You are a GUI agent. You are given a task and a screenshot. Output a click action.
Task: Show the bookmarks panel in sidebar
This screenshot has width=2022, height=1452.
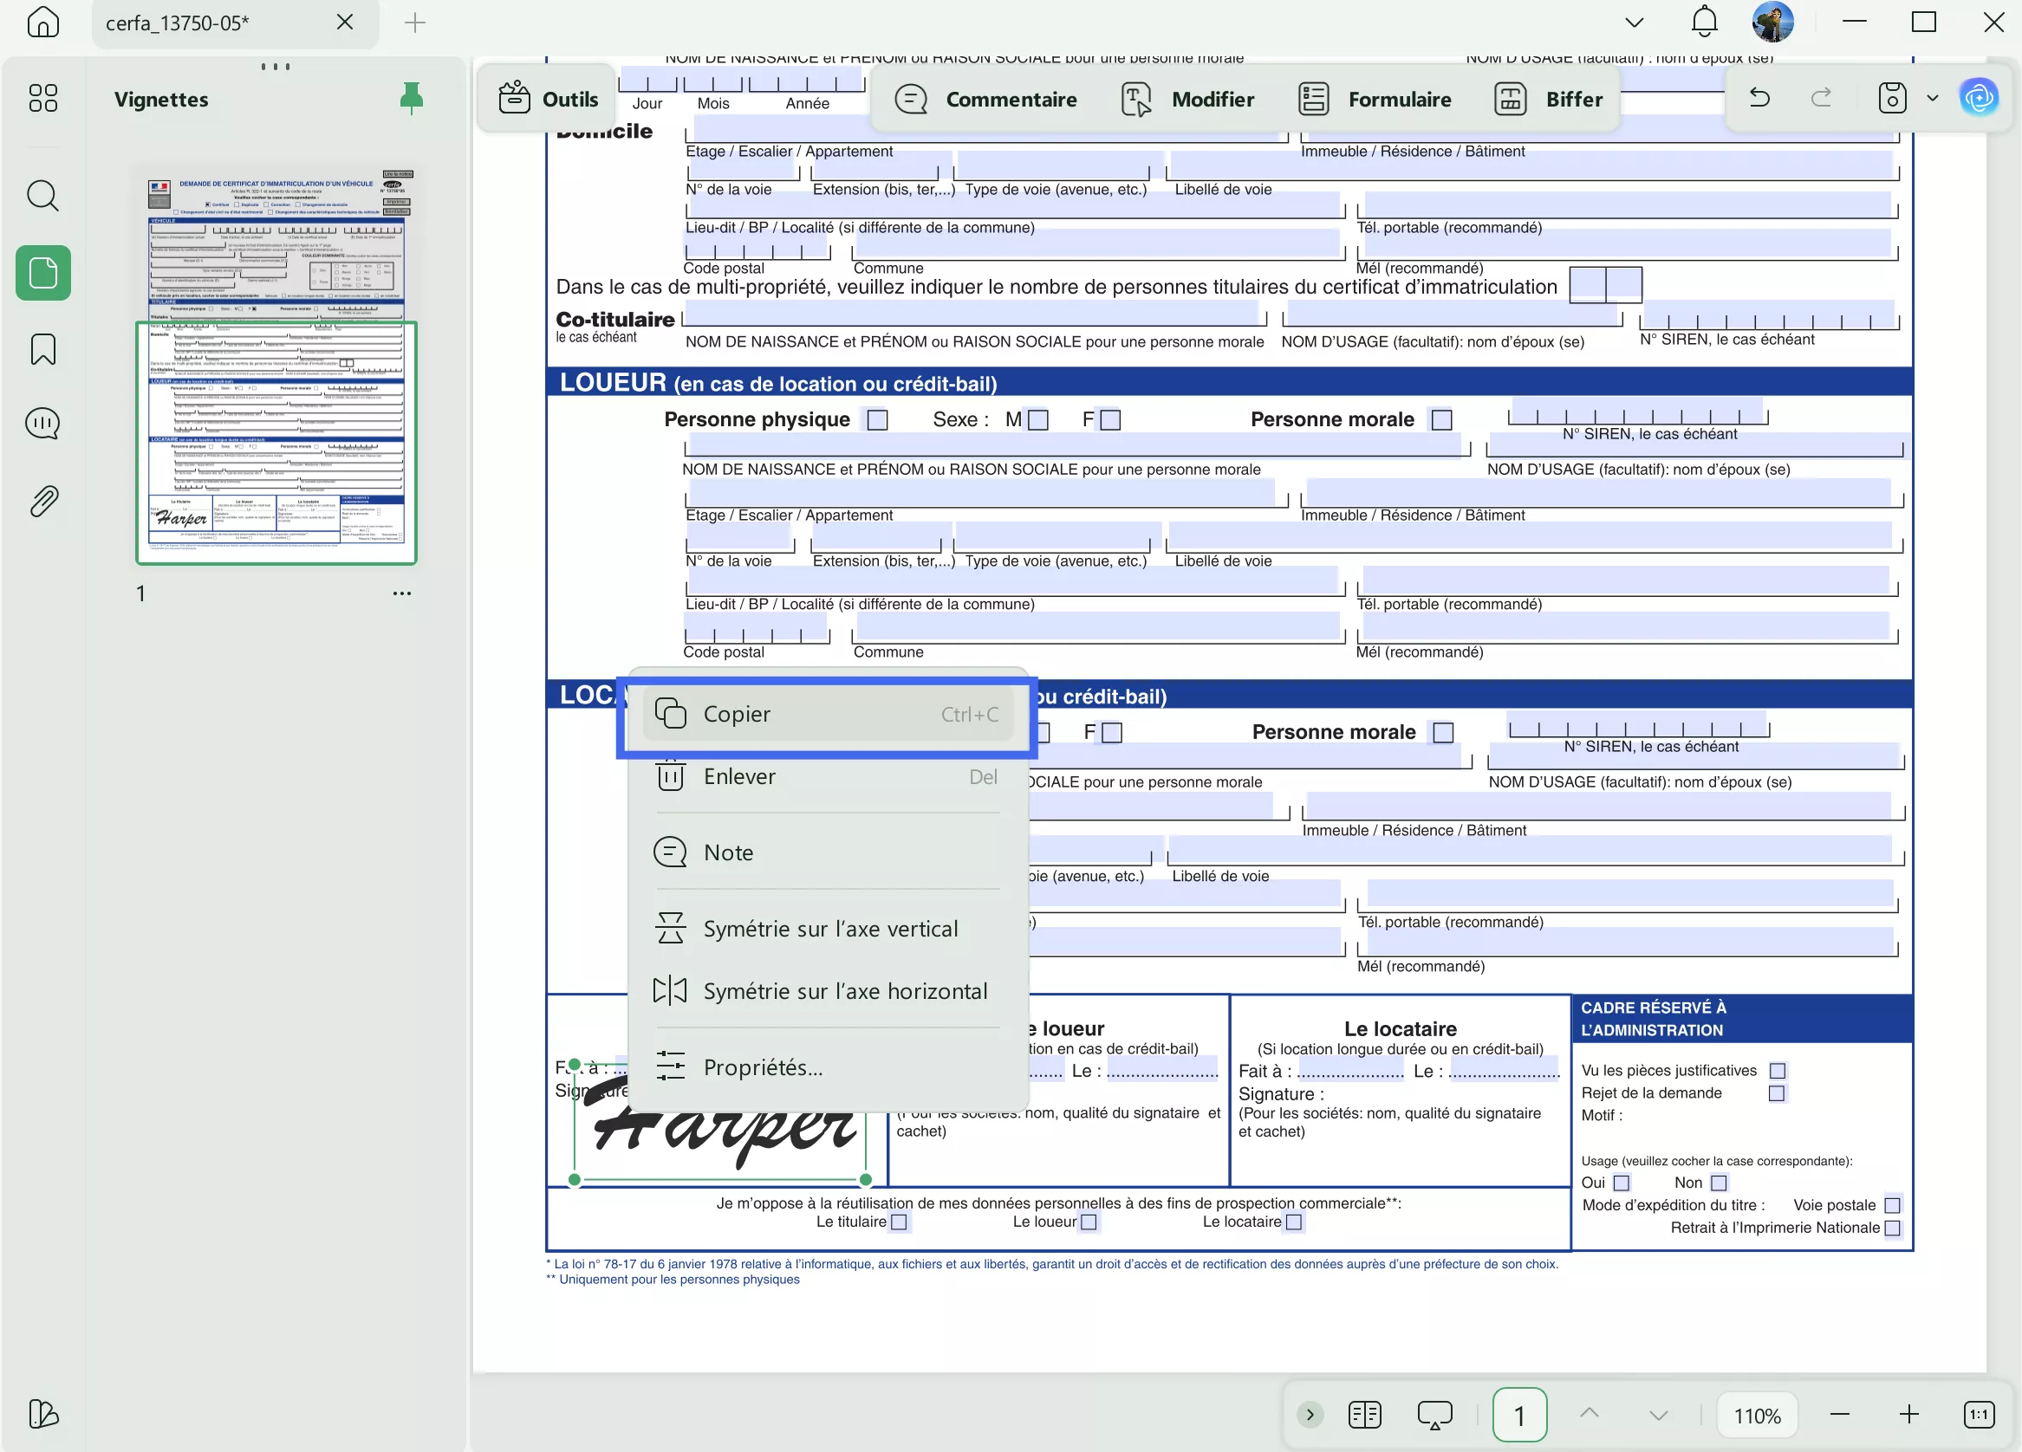coord(42,349)
